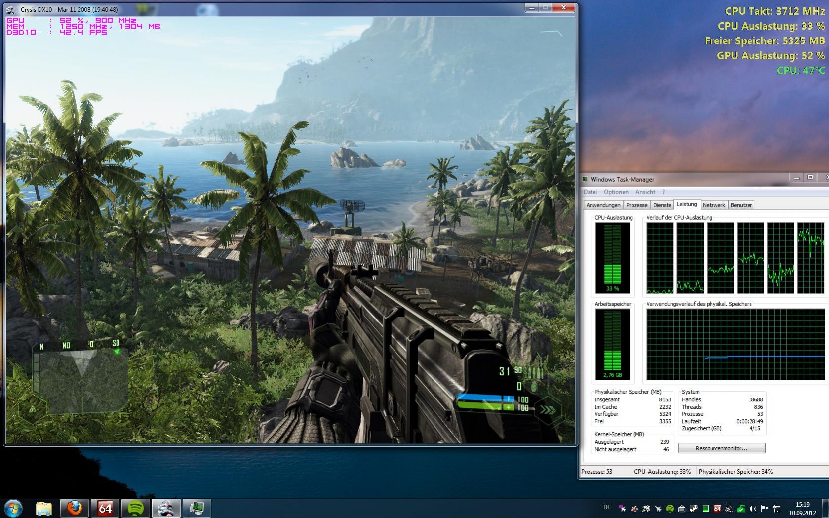
Task: Click the Frei 3355 value
Action: click(665, 421)
